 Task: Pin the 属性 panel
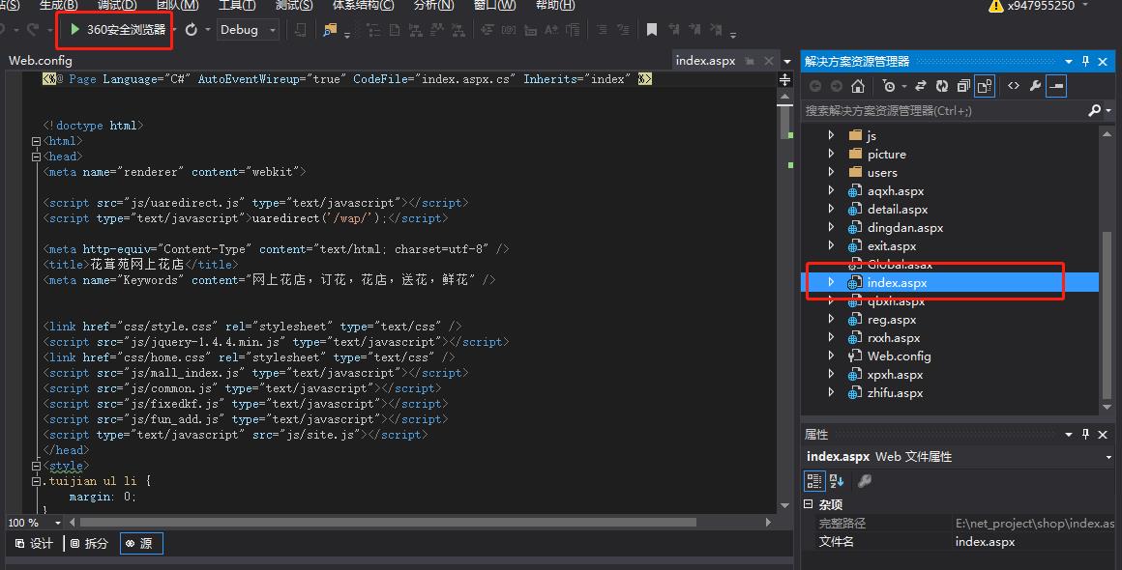[x=1085, y=435]
